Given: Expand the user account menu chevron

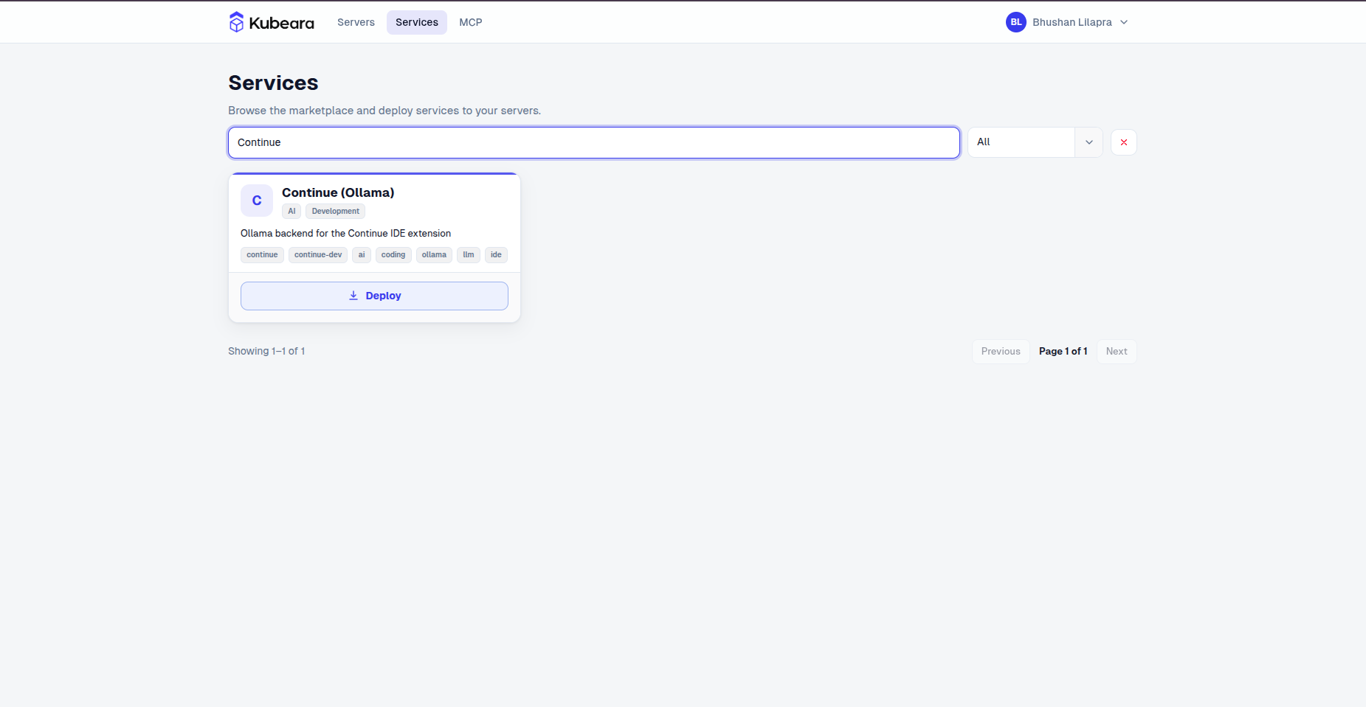Looking at the screenshot, I should tap(1124, 22).
